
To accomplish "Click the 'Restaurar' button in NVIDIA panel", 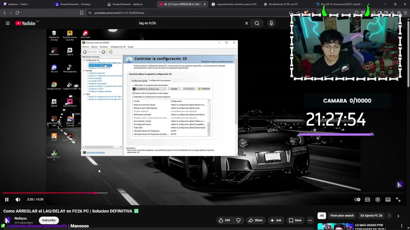I will point(204,88).
